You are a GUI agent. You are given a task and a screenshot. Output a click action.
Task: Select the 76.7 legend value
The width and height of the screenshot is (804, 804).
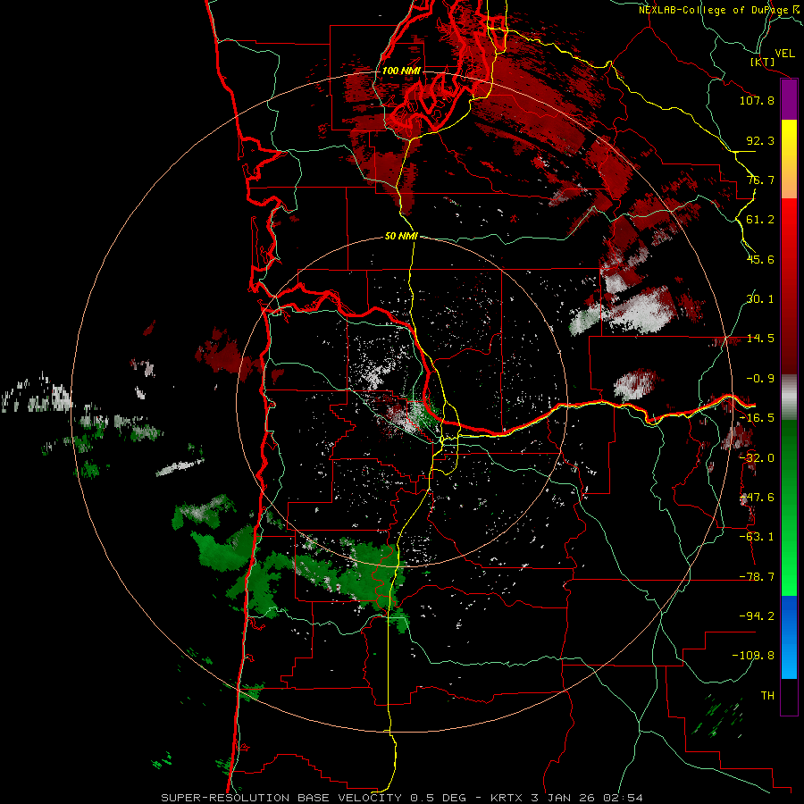click(x=760, y=180)
